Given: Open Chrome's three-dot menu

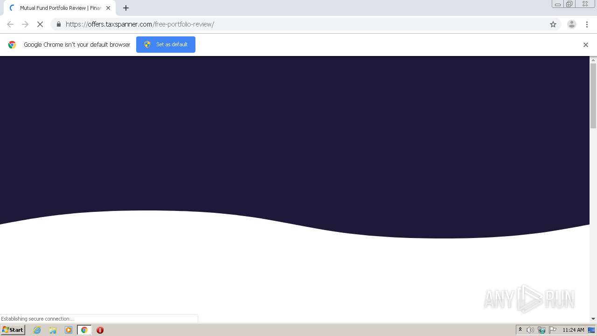Looking at the screenshot, I should pos(587,24).
